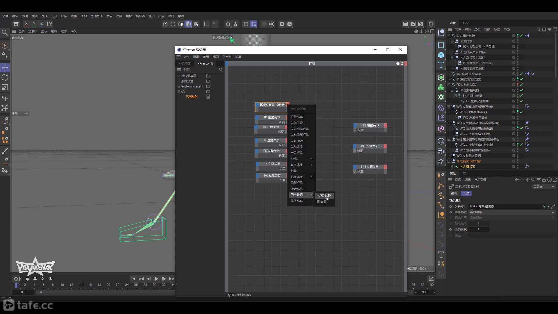Switch to the 基本 tab in Attributes
This screenshot has width=558, height=314.
(454, 193)
